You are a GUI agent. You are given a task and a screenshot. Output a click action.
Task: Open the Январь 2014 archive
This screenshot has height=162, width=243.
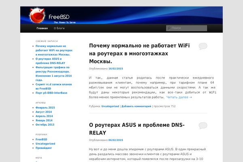point(44,120)
